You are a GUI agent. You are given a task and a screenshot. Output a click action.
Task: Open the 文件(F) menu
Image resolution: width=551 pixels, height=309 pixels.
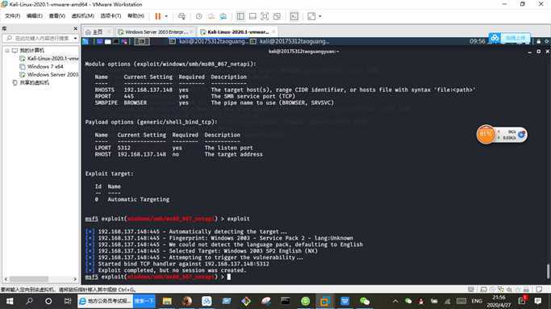(12, 16)
